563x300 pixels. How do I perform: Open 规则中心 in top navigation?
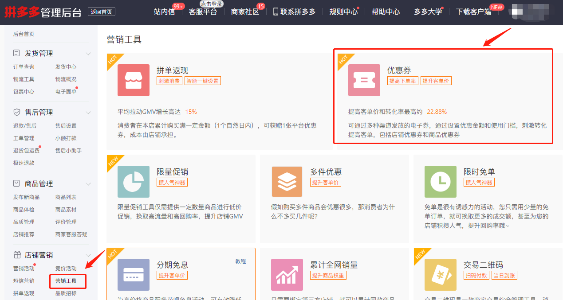pos(343,12)
